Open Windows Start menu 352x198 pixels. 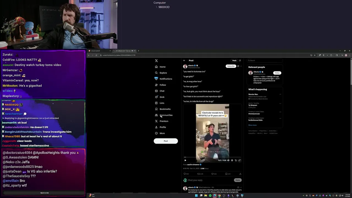click(196, 196)
